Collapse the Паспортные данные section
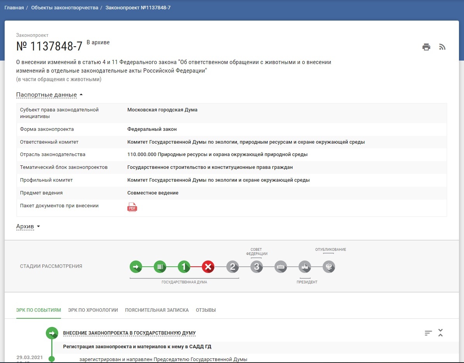 pyautogui.click(x=49, y=95)
